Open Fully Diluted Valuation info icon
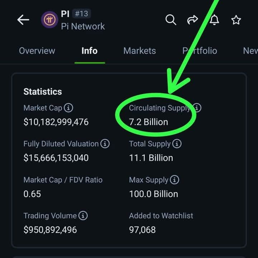 (x=105, y=144)
